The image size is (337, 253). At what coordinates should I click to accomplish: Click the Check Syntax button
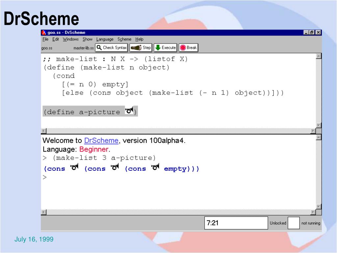pyautogui.click(x=112, y=47)
